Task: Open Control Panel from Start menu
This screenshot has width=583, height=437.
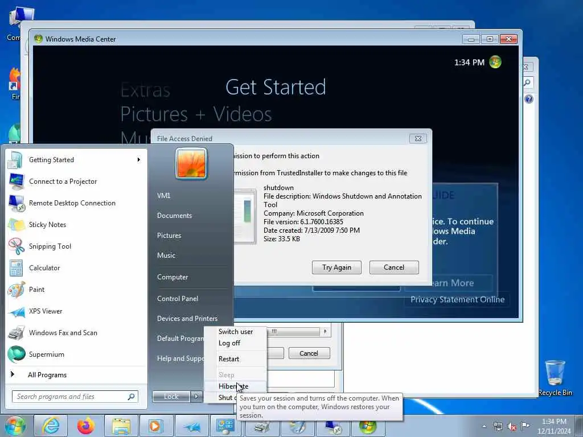Action: pyautogui.click(x=178, y=299)
